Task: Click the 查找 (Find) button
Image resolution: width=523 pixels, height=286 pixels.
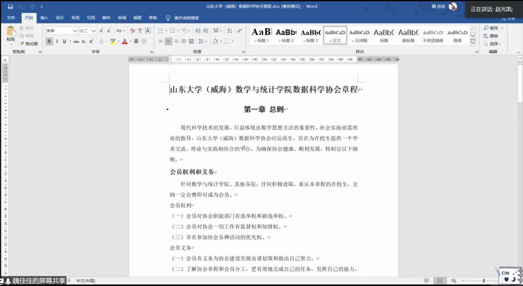Action: [491, 28]
